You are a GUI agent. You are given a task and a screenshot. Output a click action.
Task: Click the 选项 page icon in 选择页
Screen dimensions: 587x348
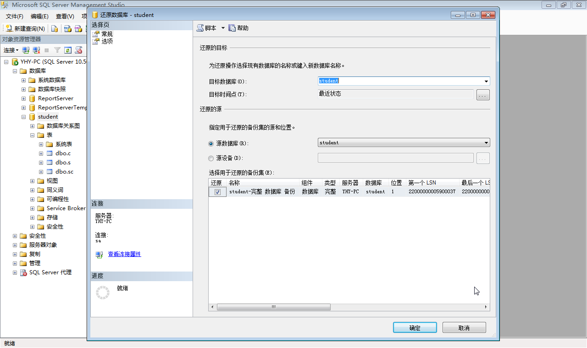[x=96, y=41]
